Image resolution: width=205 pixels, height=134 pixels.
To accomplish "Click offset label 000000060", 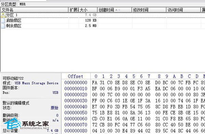I will pyautogui.click(x=76, y=119).
